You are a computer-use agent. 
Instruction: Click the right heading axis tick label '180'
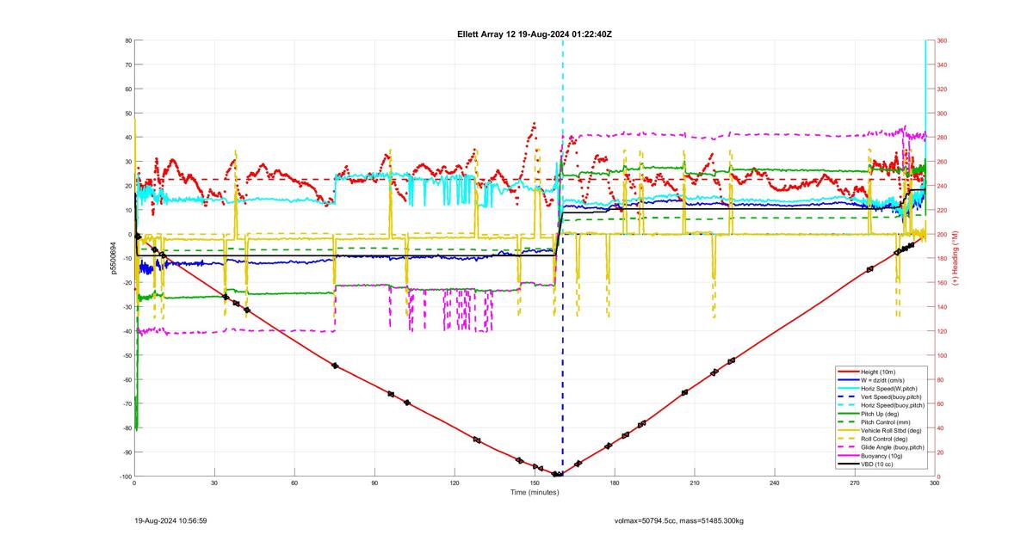click(x=943, y=258)
